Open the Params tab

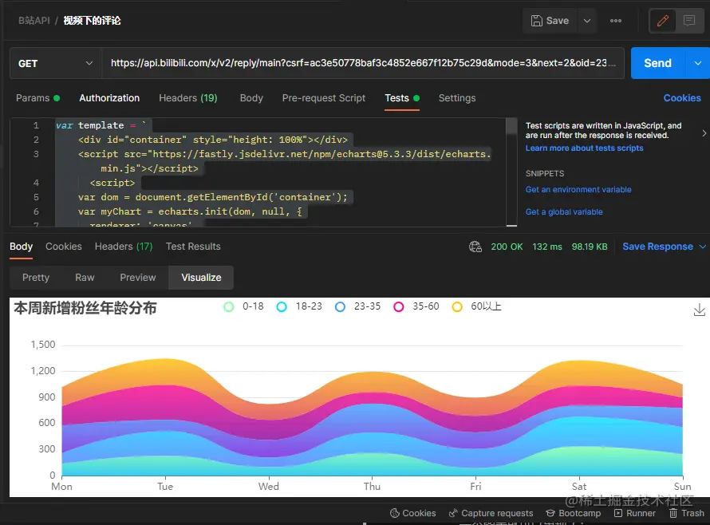(38, 98)
